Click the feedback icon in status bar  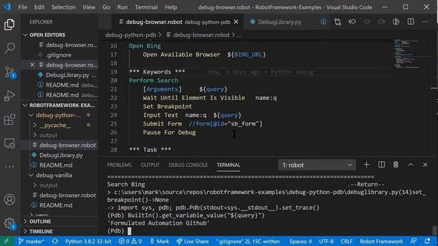coord(413,241)
